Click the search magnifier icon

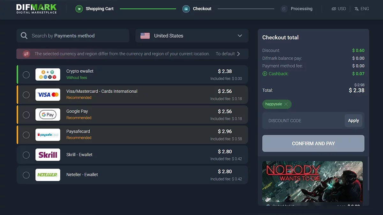(24, 36)
